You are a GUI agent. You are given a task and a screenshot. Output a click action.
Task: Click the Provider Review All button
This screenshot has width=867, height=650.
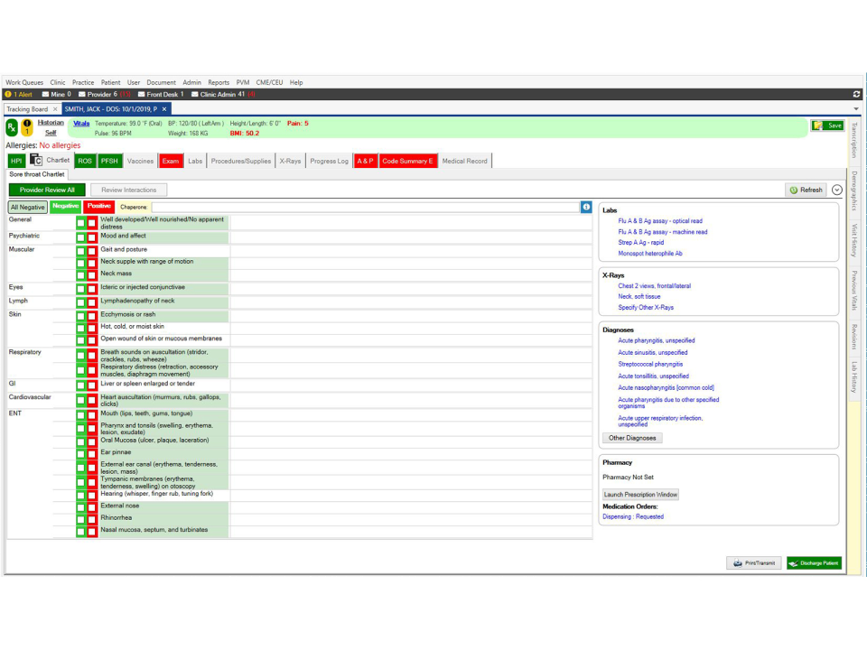[x=46, y=190]
